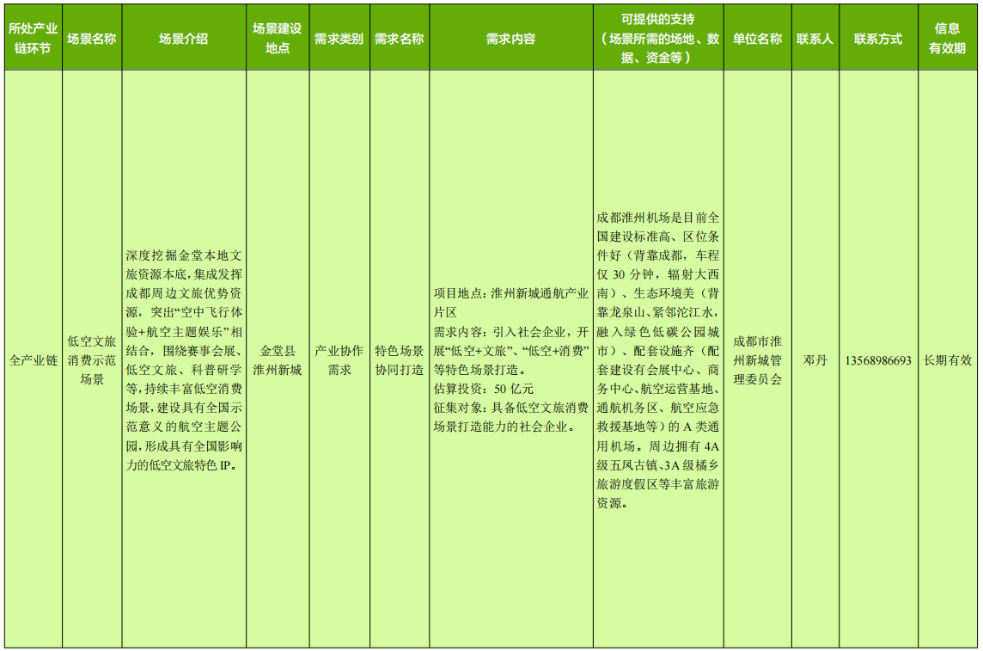Select the 场景建设地点 header cell

click(x=278, y=39)
